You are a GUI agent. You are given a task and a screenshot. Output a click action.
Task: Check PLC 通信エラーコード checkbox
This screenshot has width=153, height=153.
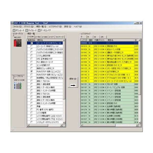pyautogui.click(x=32, y=62)
